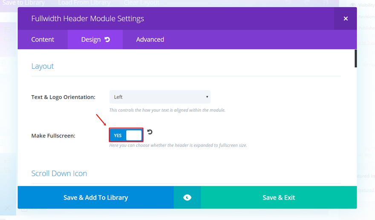Click the reset icon on Design tab
The image size is (375, 220).
coord(107,39)
